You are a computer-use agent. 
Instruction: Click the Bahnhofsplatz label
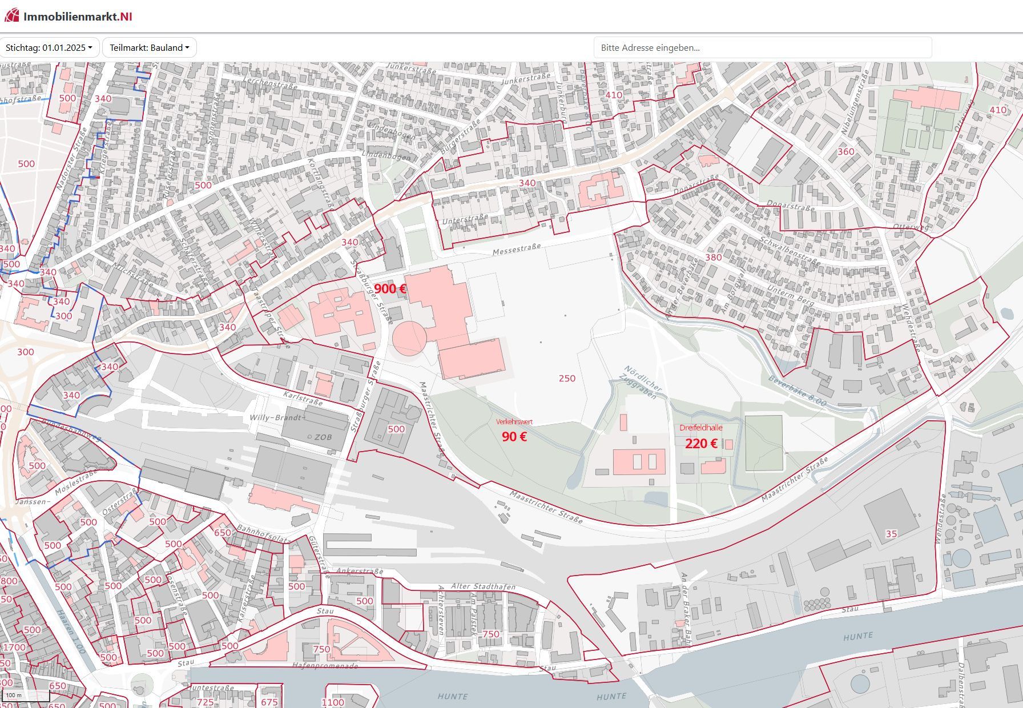point(264,534)
